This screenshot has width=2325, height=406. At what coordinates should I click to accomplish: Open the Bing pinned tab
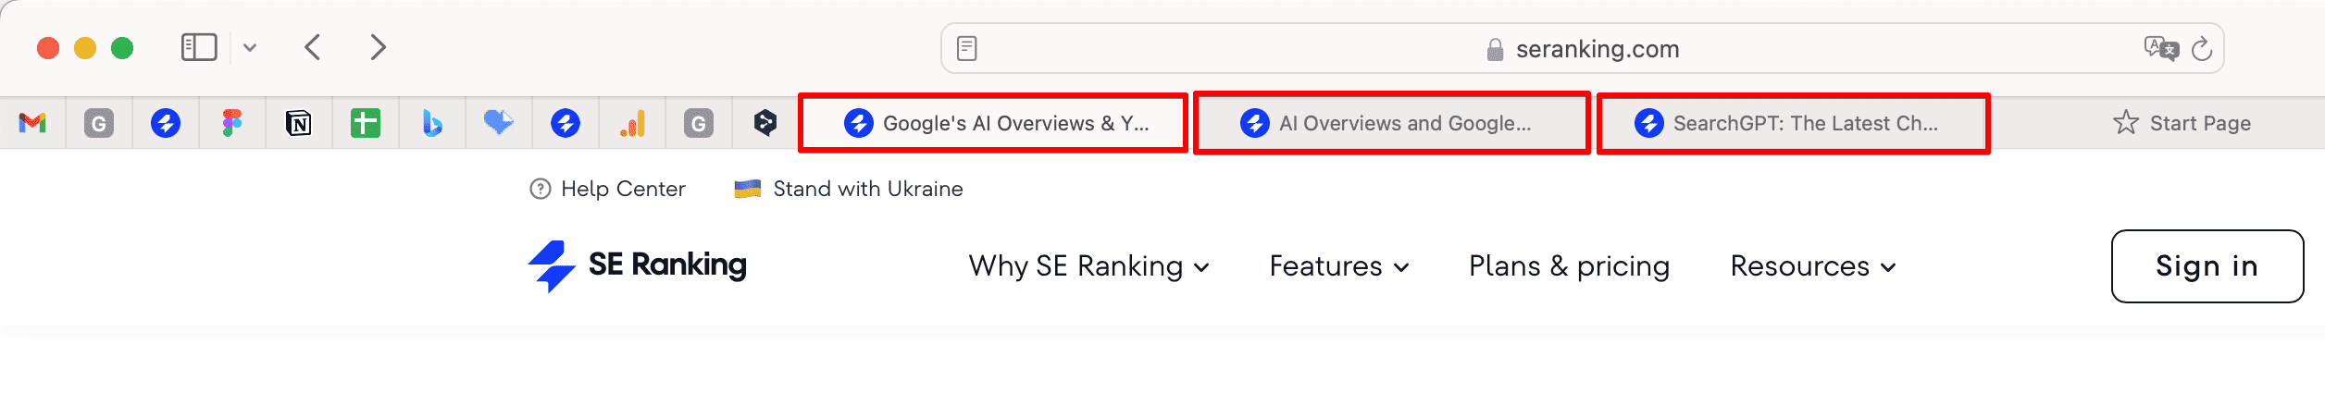click(x=432, y=123)
